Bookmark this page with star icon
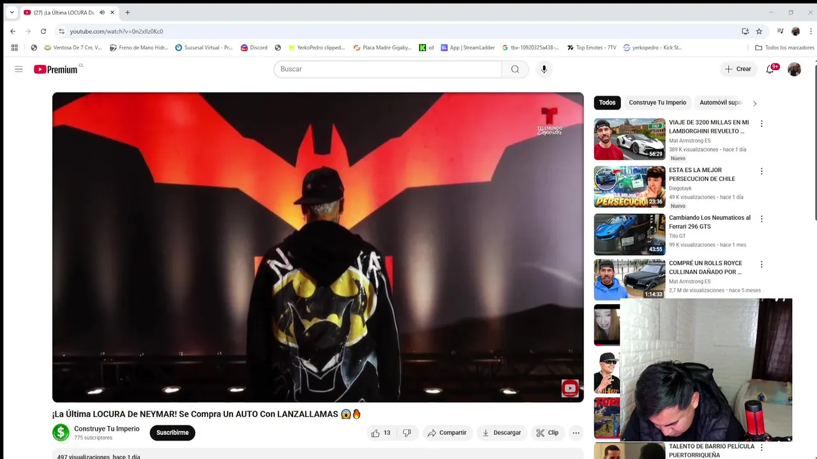Screen dimensions: 817x459 759,31
